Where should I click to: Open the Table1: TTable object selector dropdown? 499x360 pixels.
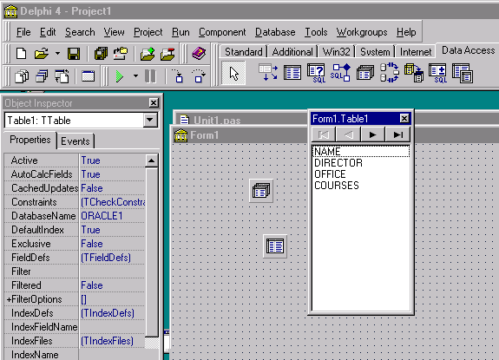click(150, 121)
